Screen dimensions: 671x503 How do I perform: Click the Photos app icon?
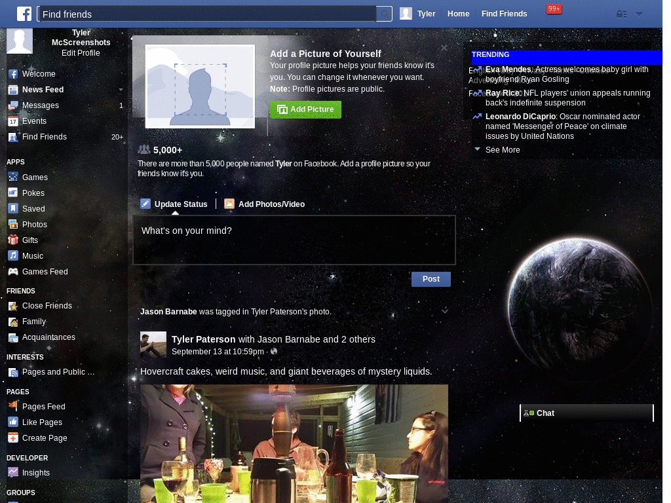click(13, 225)
